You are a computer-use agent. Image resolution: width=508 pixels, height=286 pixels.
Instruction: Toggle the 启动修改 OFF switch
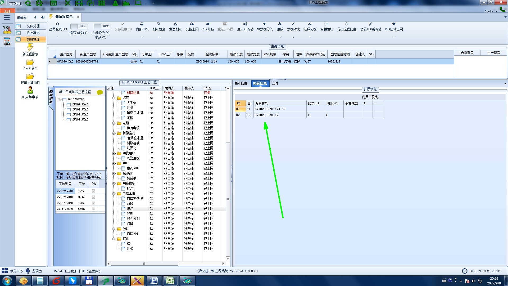[102, 26]
